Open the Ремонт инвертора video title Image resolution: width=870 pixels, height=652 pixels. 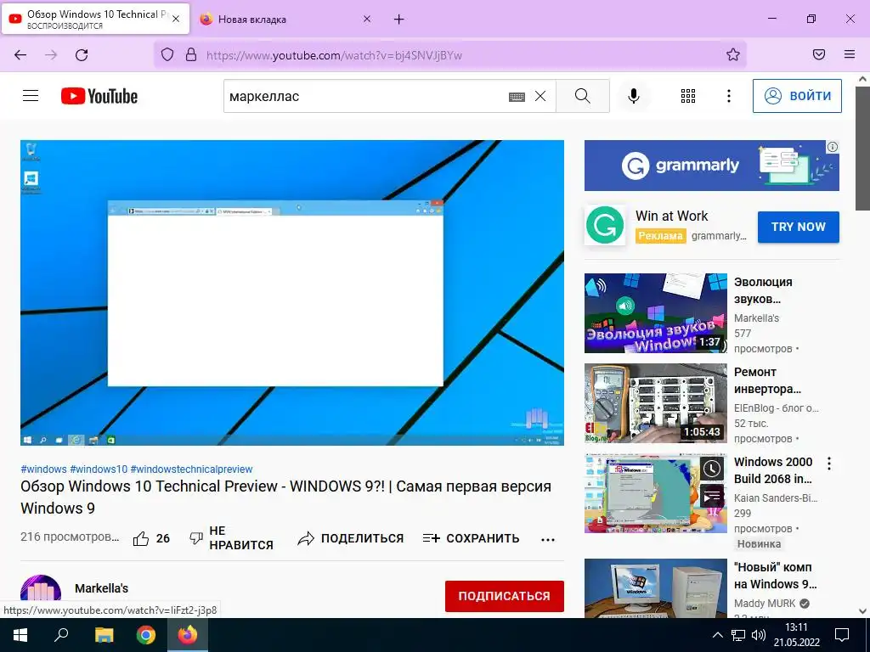pos(768,380)
